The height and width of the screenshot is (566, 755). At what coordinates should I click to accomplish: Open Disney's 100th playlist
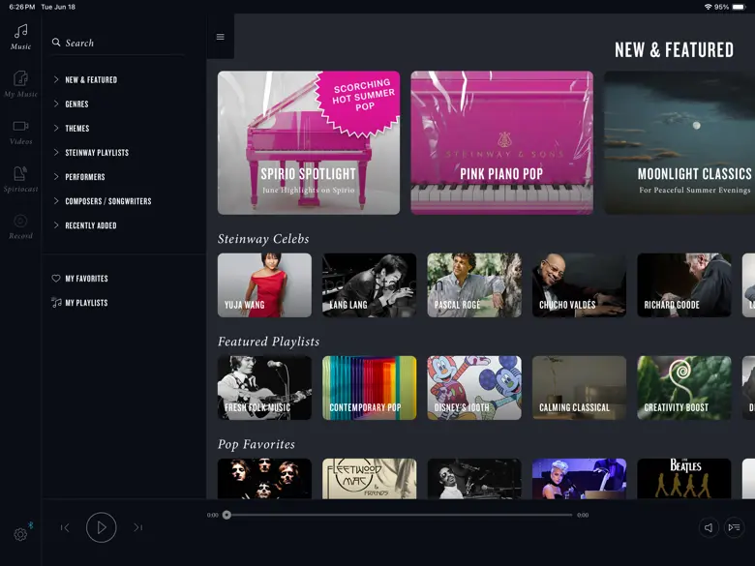pos(474,388)
